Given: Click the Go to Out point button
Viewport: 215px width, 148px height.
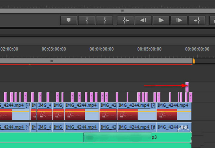Looking at the screenshot, I should coord(197,20).
